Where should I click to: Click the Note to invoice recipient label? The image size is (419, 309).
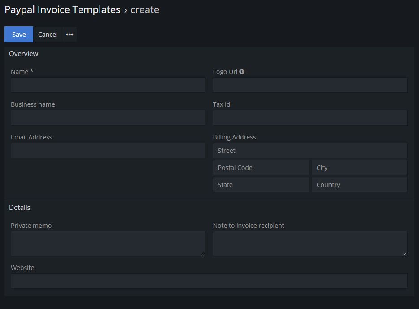pos(248,226)
